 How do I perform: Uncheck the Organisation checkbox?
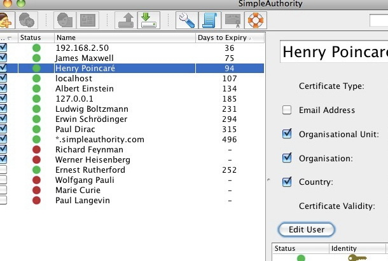click(x=287, y=157)
